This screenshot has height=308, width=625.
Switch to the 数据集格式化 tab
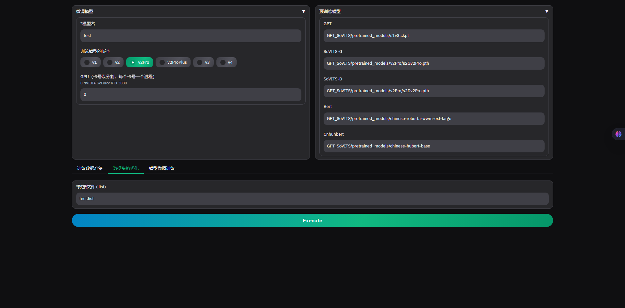pos(126,168)
